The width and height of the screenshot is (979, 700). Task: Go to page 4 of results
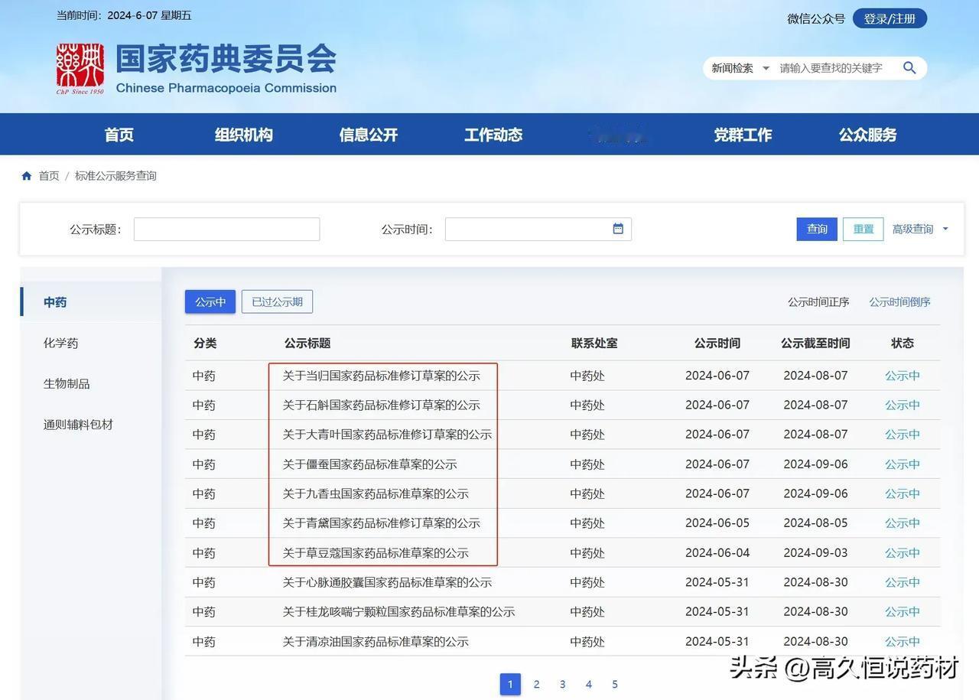589,684
